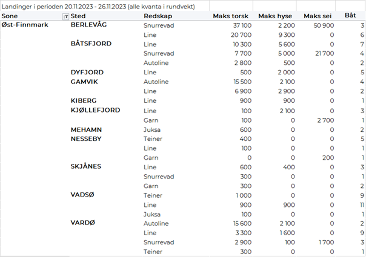Select the Maks hyse column header
The height and width of the screenshot is (257, 366).
point(276,16)
